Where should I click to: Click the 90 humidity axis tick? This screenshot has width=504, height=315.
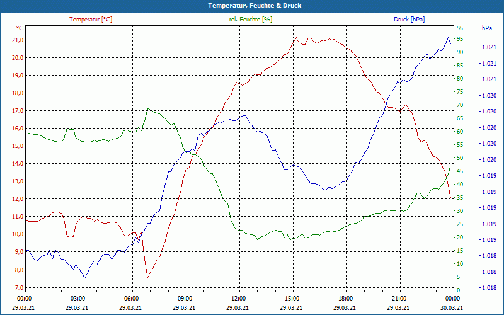pos(460,52)
